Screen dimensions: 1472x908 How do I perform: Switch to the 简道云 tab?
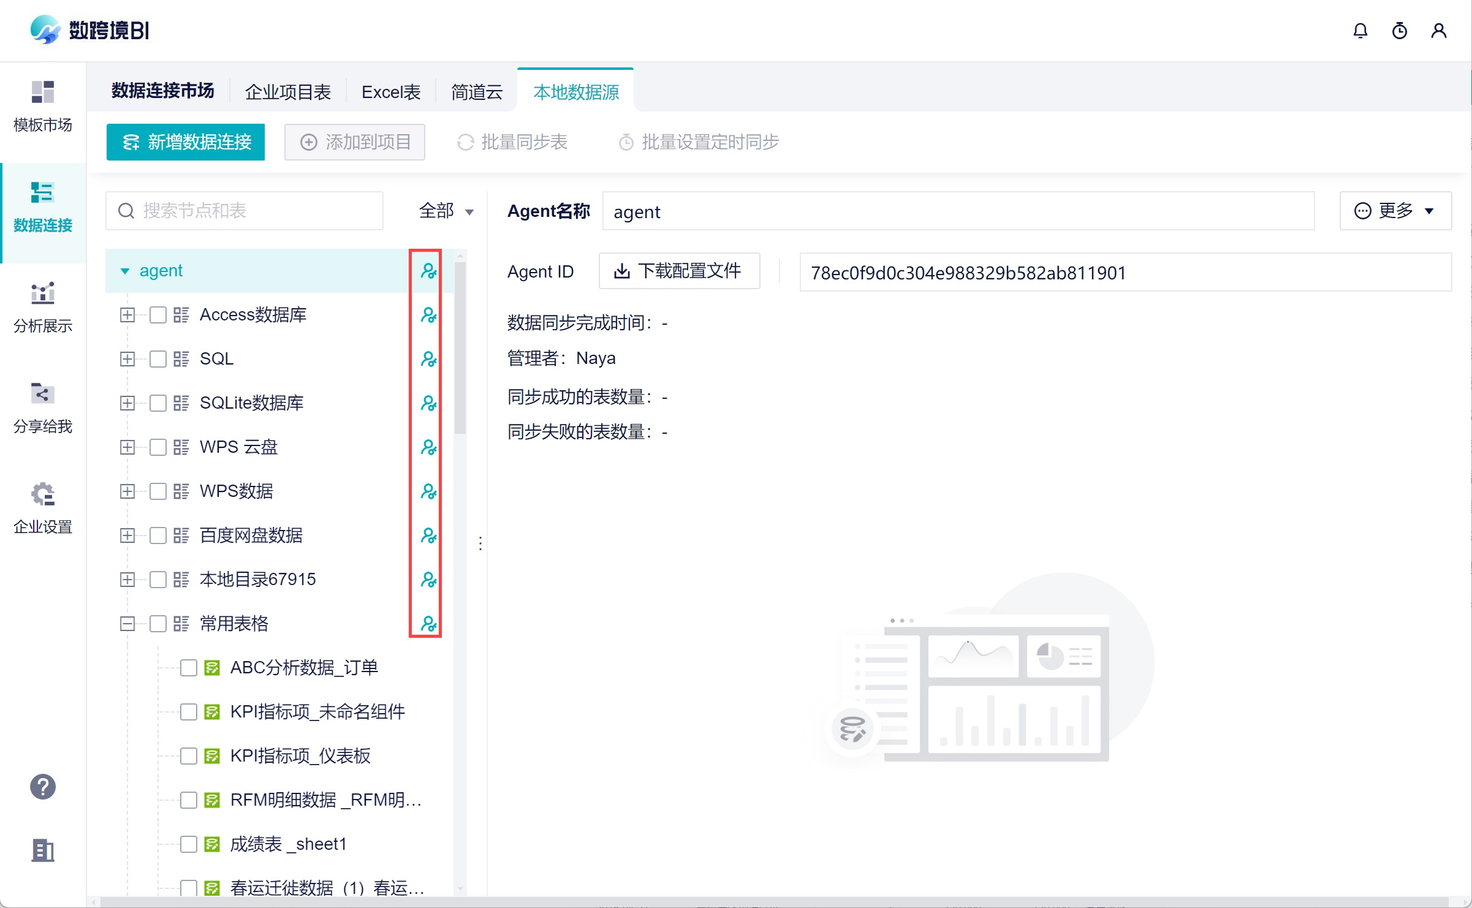[x=477, y=92]
